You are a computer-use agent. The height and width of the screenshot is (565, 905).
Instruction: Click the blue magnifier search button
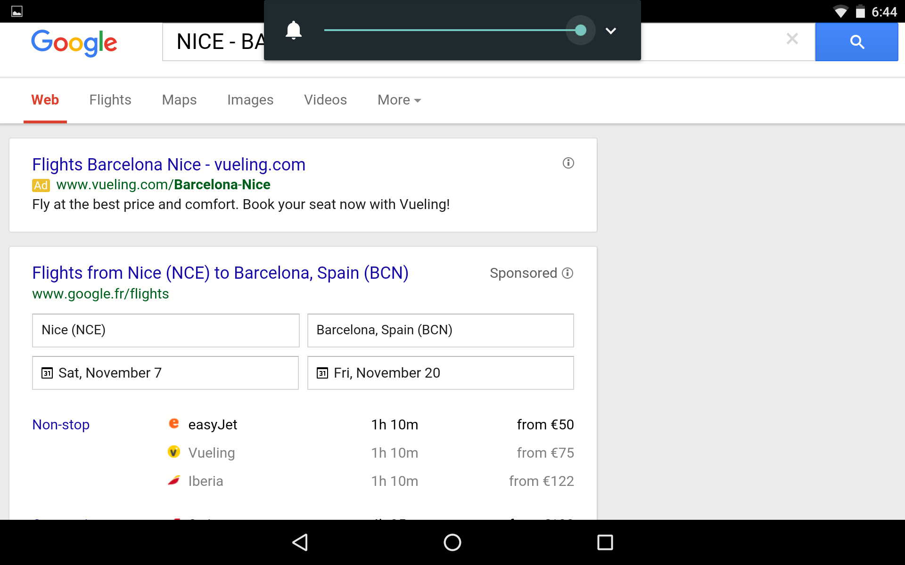click(x=856, y=42)
